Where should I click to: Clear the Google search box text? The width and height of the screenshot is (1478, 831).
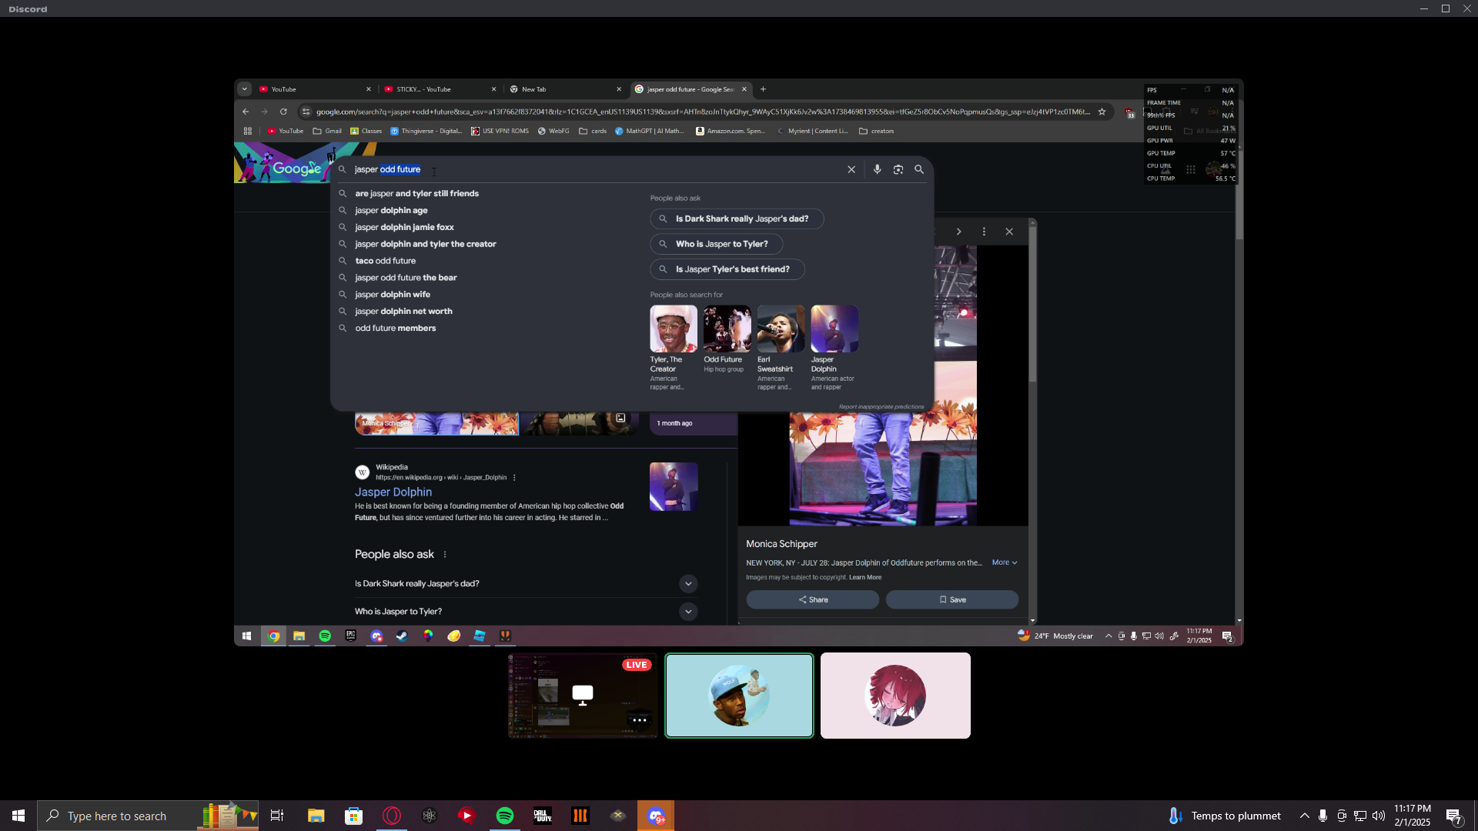(851, 169)
